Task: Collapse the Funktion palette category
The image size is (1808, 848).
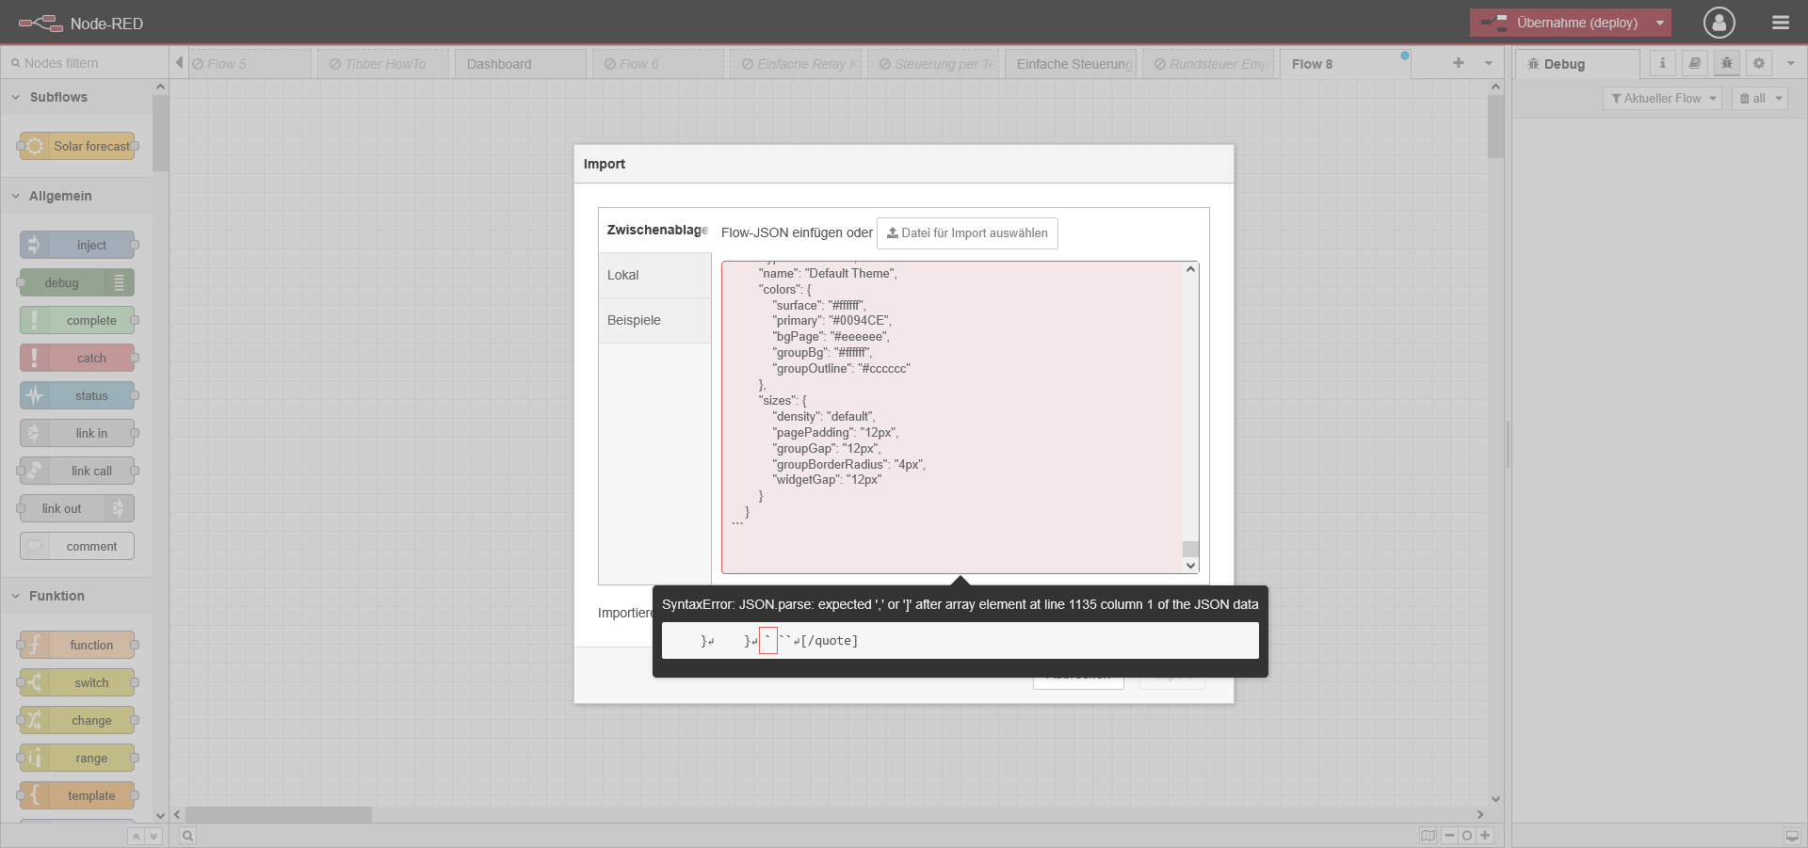Action: [16, 596]
